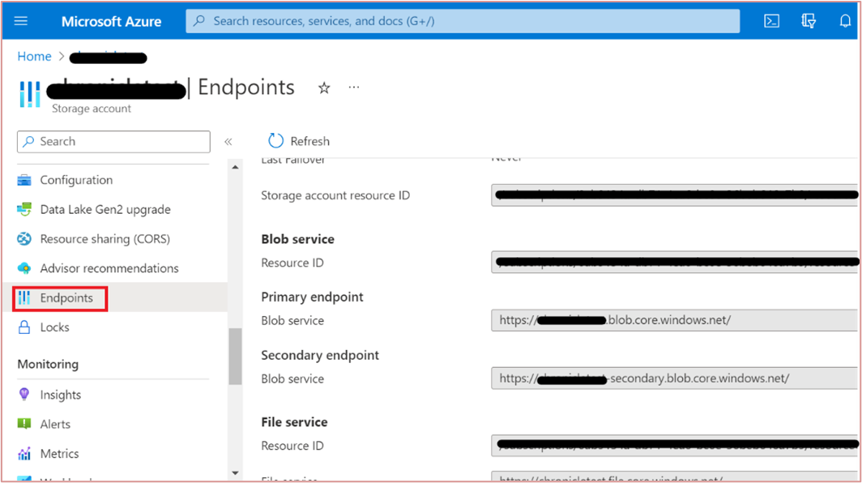This screenshot has height=483, width=862.
Task: Click the Configuration icon in the sidebar
Action: (24, 180)
